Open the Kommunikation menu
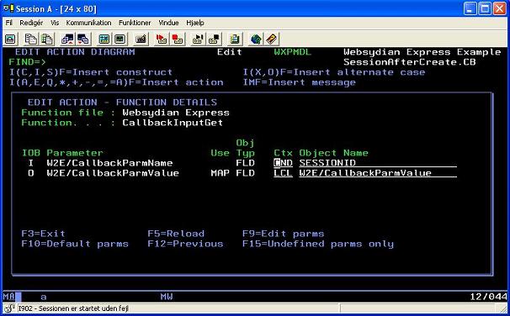Image resolution: width=510 pixels, height=316 pixels. point(88,23)
